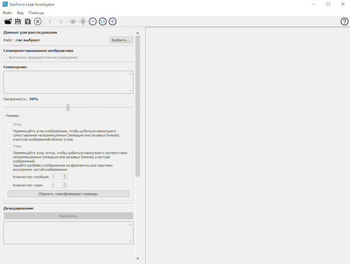
Task: Click the Save floppy disk icon
Action: click(18, 22)
